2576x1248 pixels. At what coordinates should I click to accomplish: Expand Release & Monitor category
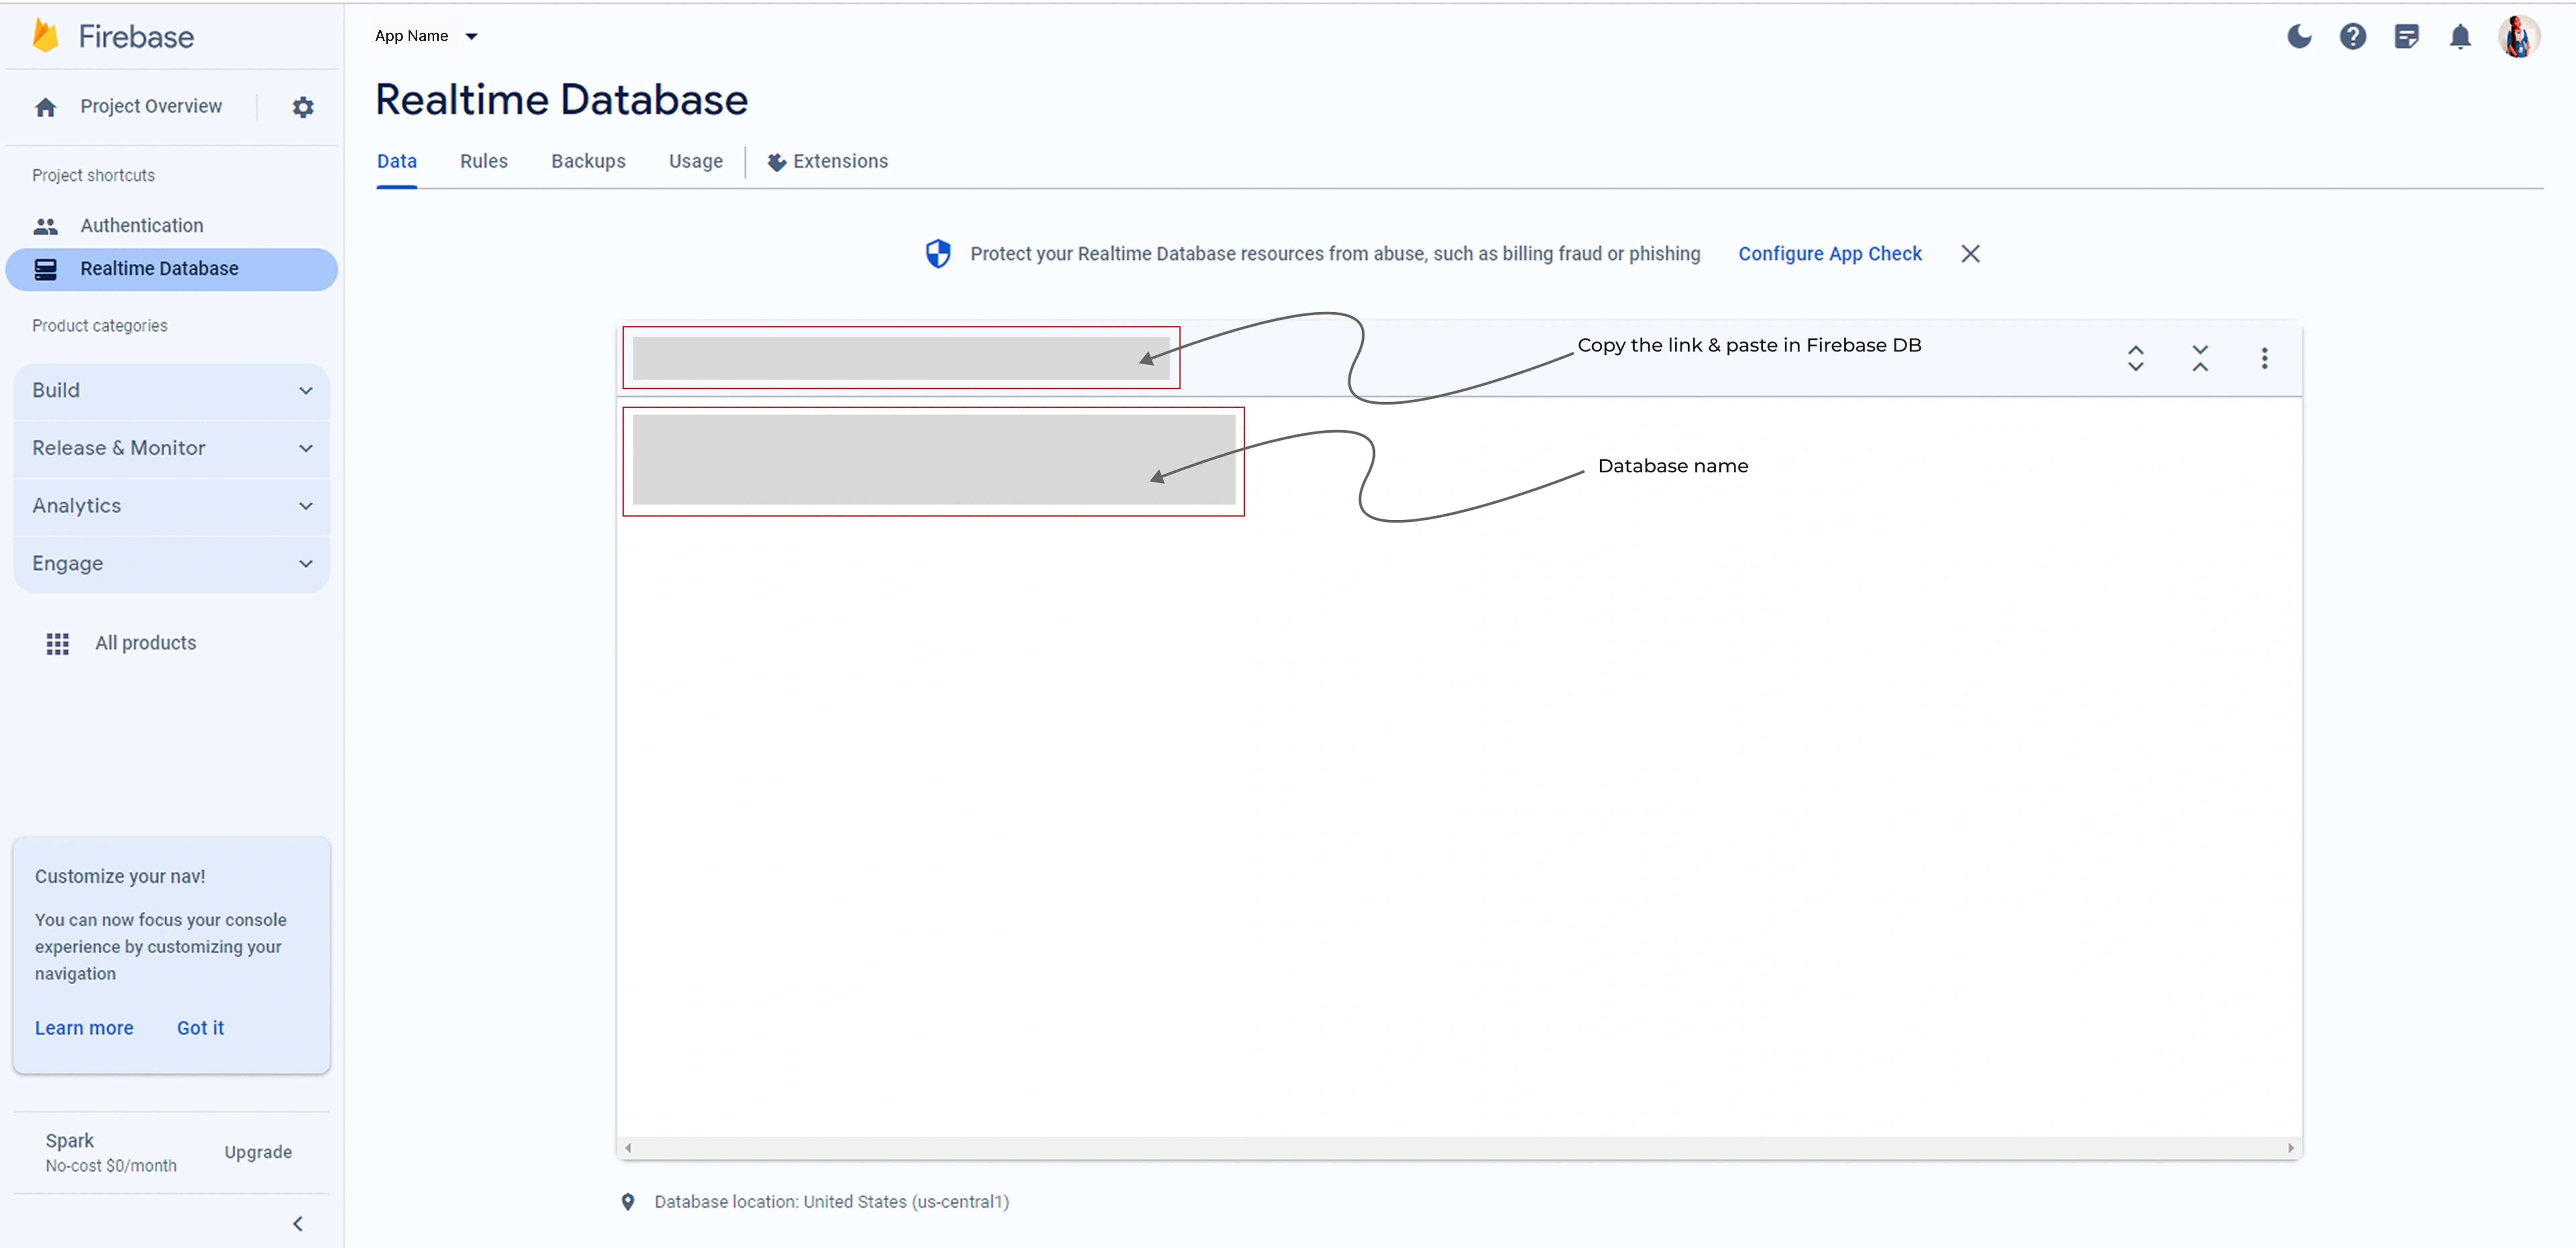(172, 449)
